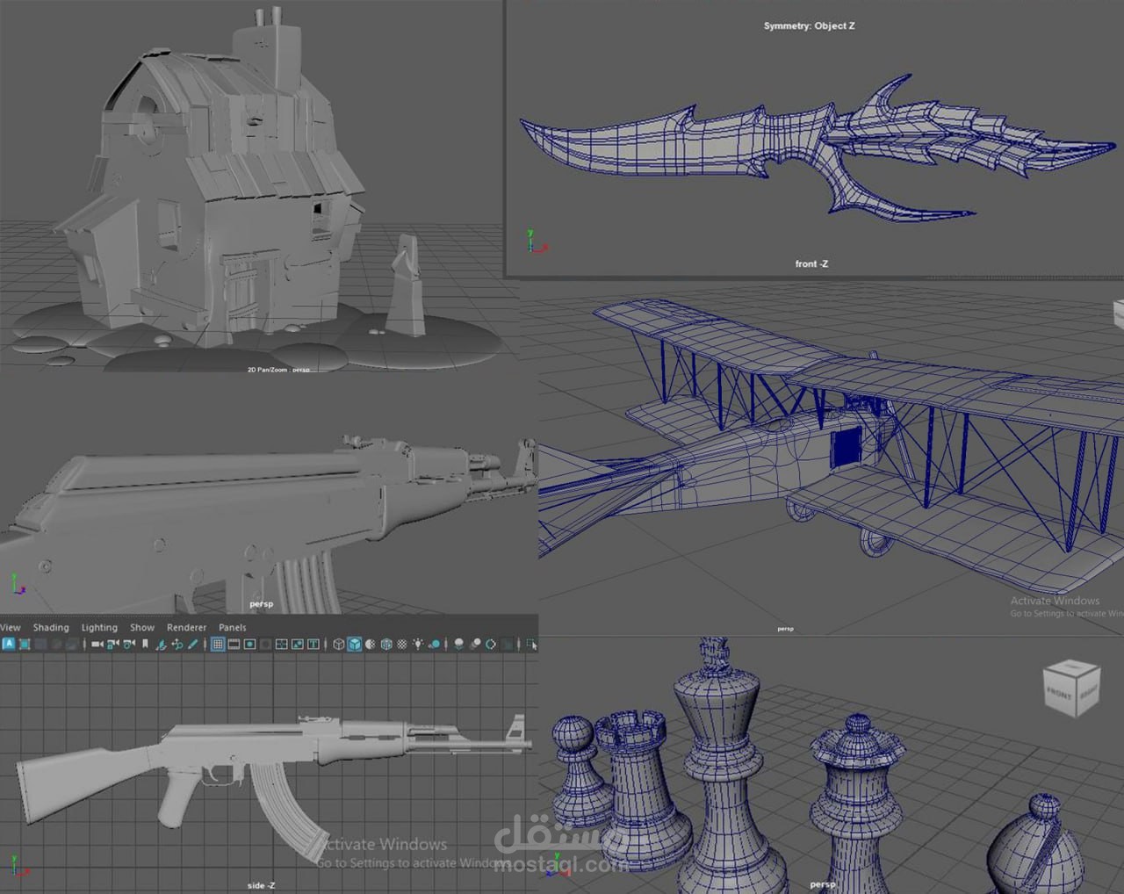Open the Renderer dropdown menu
1124x894 pixels.
[x=186, y=627]
